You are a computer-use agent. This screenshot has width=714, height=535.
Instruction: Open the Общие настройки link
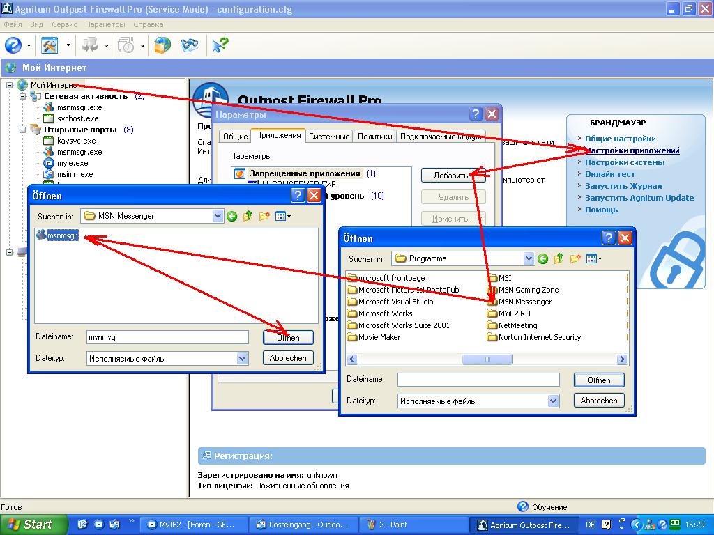coord(620,139)
